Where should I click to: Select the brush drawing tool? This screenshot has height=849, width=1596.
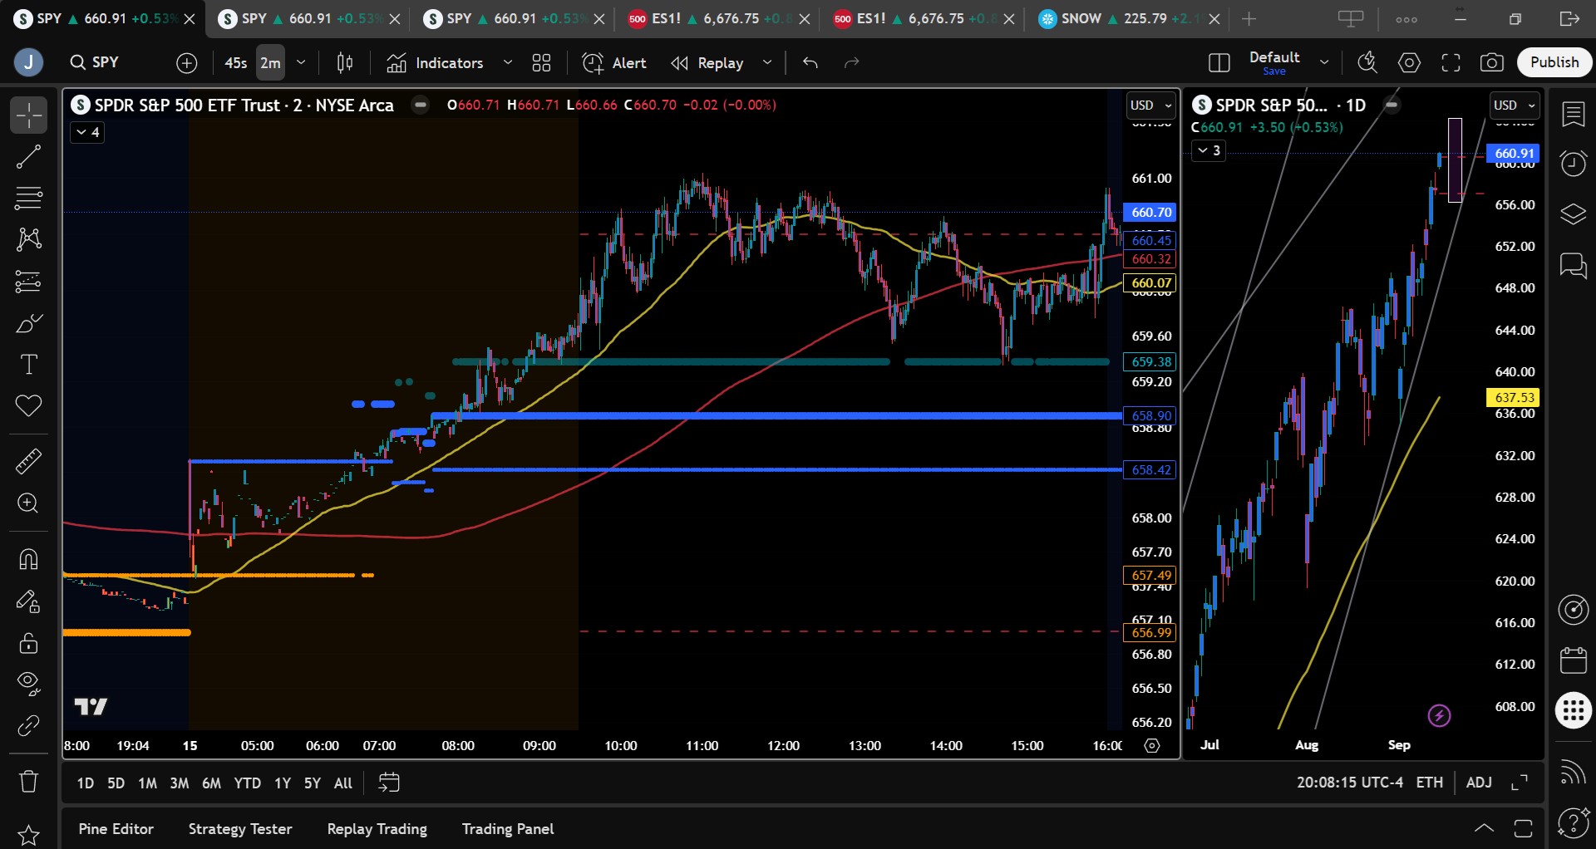pyautogui.click(x=28, y=323)
